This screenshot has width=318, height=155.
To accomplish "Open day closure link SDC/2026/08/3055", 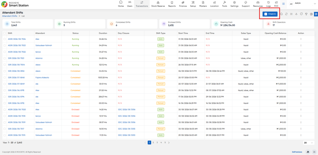I will click(127, 129).
